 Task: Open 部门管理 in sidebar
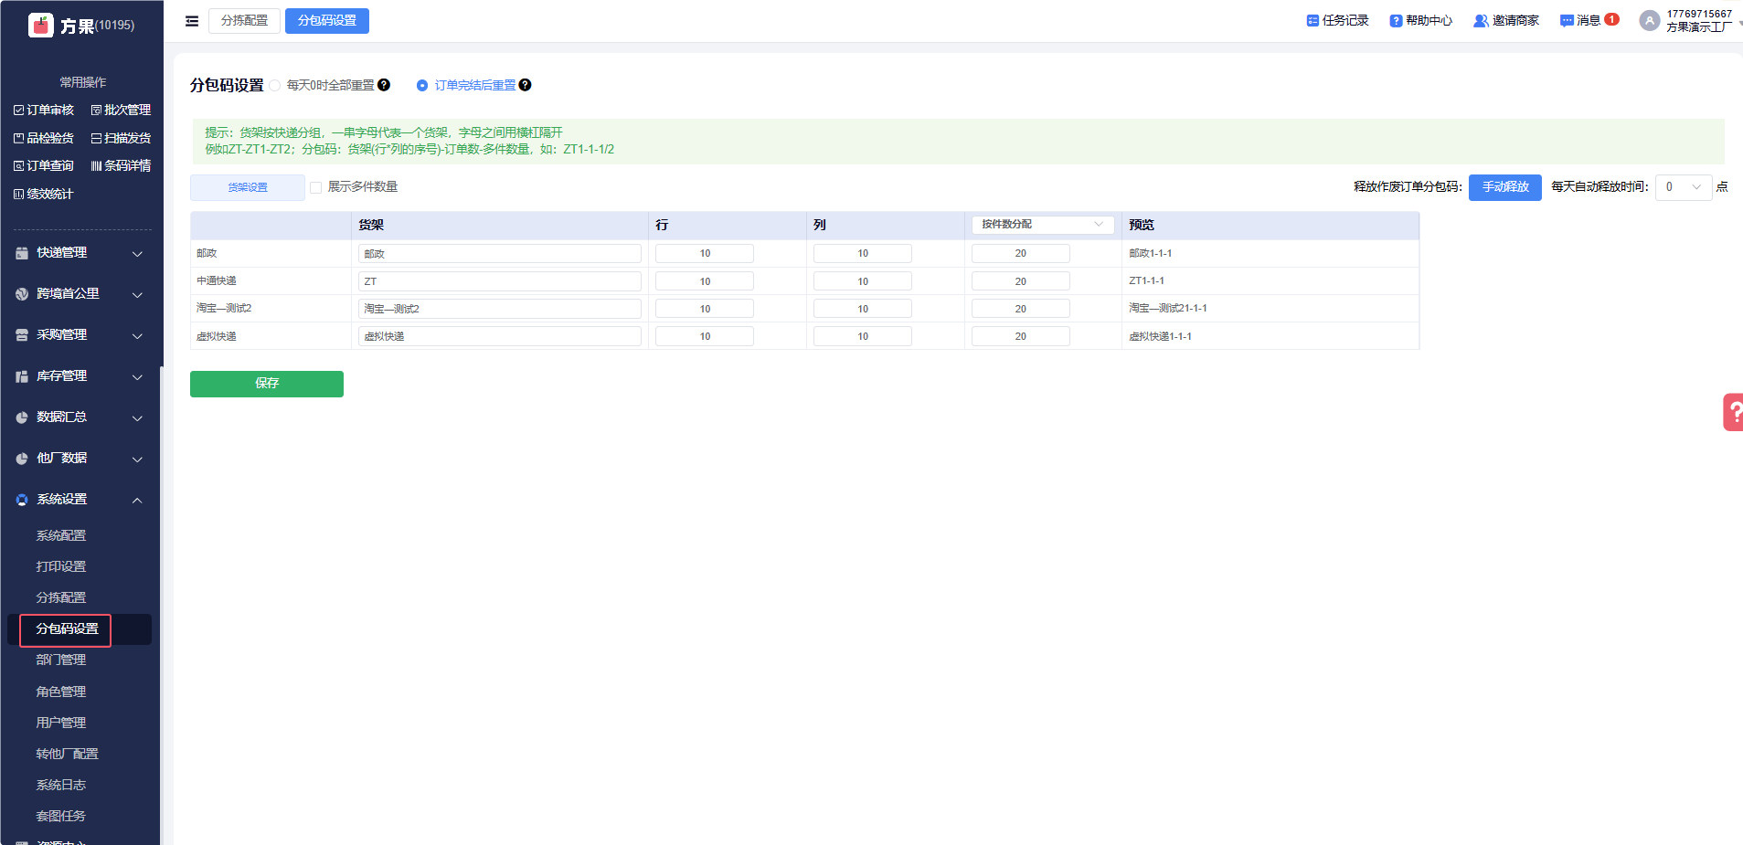coord(61,660)
